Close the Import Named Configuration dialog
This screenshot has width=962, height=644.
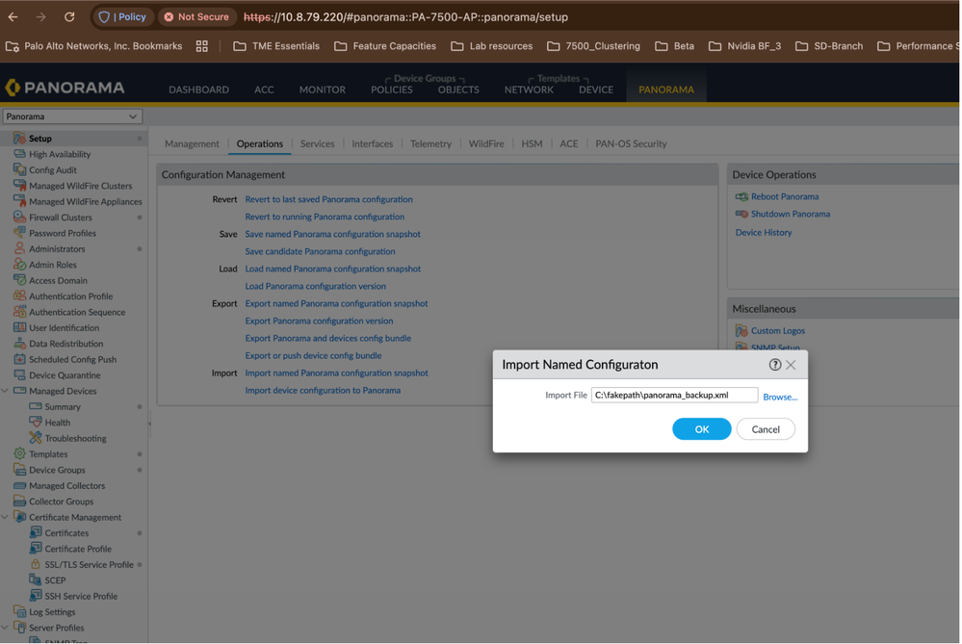click(x=791, y=365)
